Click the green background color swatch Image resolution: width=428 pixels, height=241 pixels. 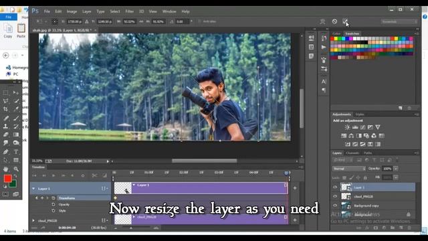tap(13, 185)
